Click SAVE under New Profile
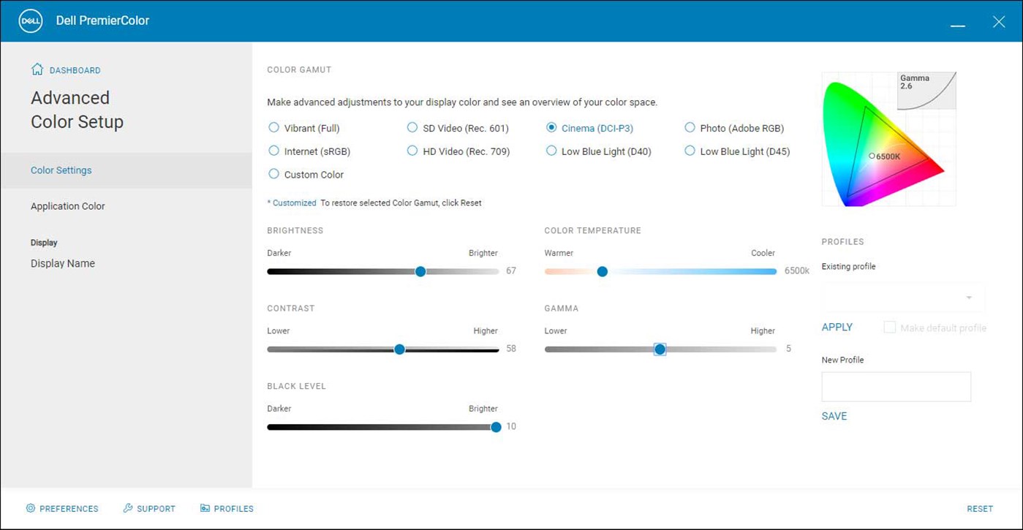The image size is (1023, 530). [834, 415]
